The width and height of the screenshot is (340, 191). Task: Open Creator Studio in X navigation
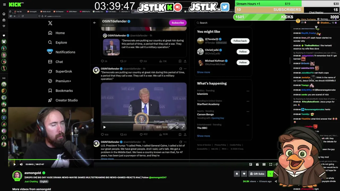[63, 100]
